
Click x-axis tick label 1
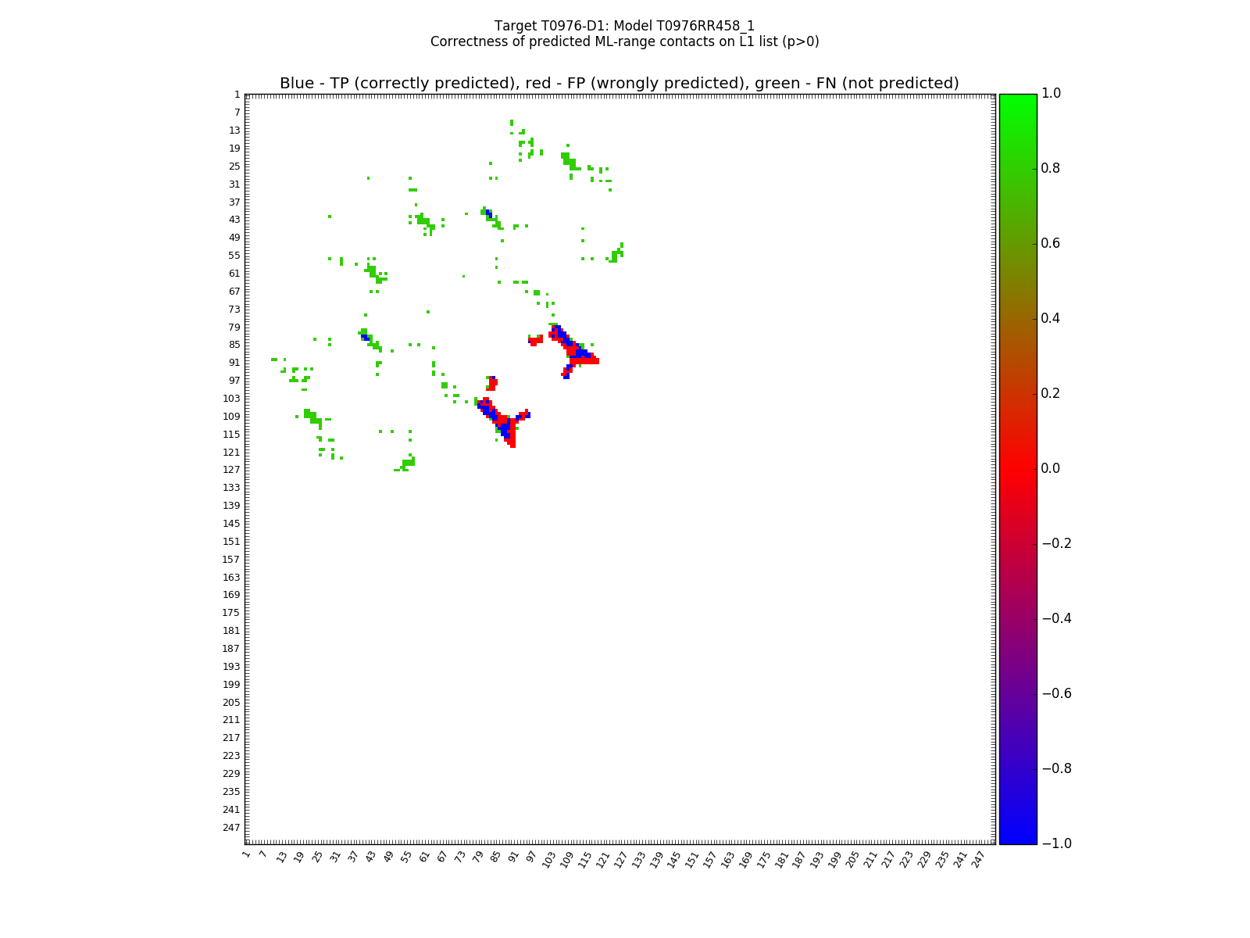[247, 855]
